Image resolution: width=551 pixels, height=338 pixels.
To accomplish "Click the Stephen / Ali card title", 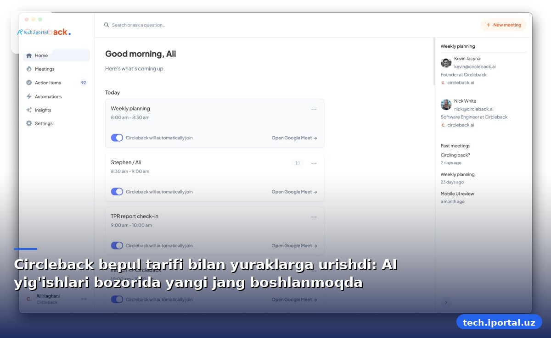I will point(126,162).
